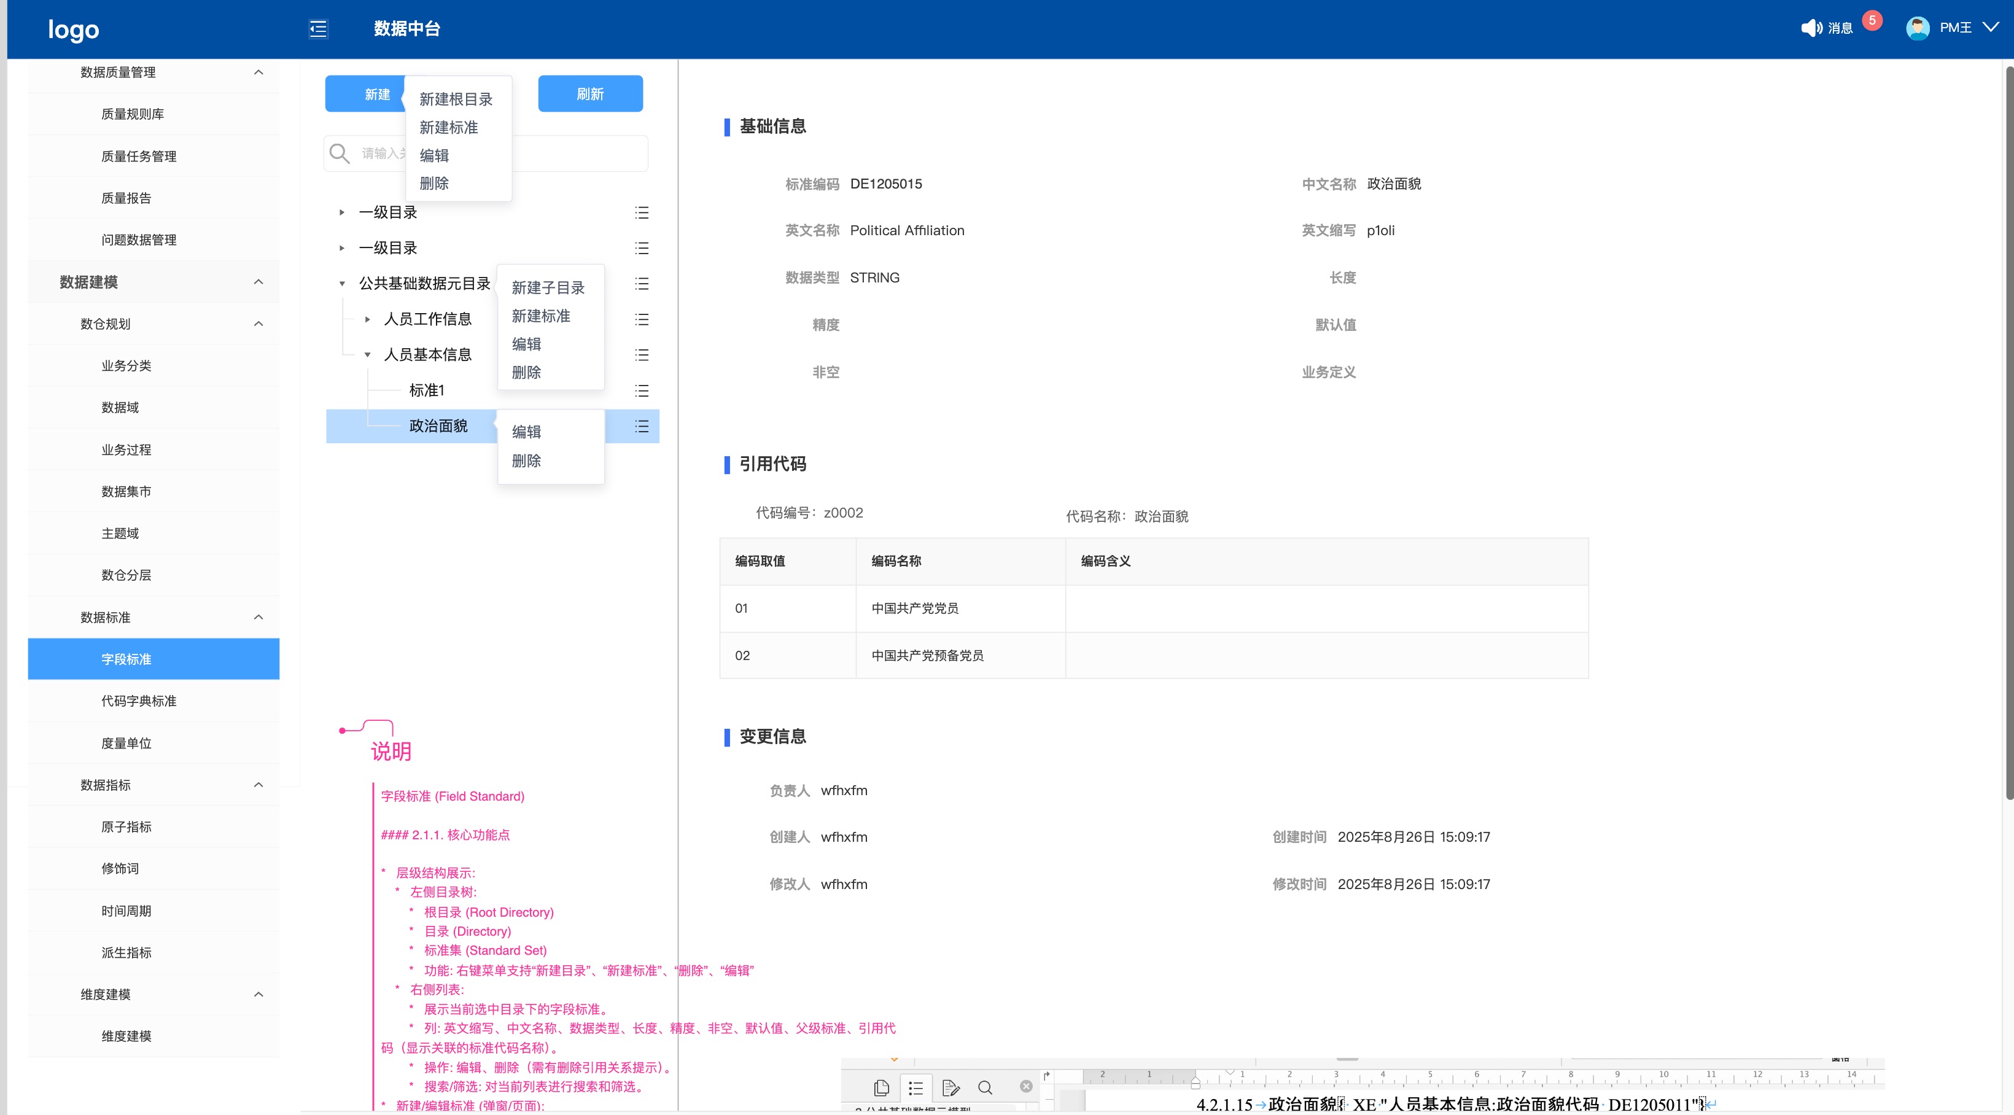This screenshot has width=2014, height=1115.
Task: Collapse the 公共基础数据元目录 tree node
Action: [x=341, y=284]
